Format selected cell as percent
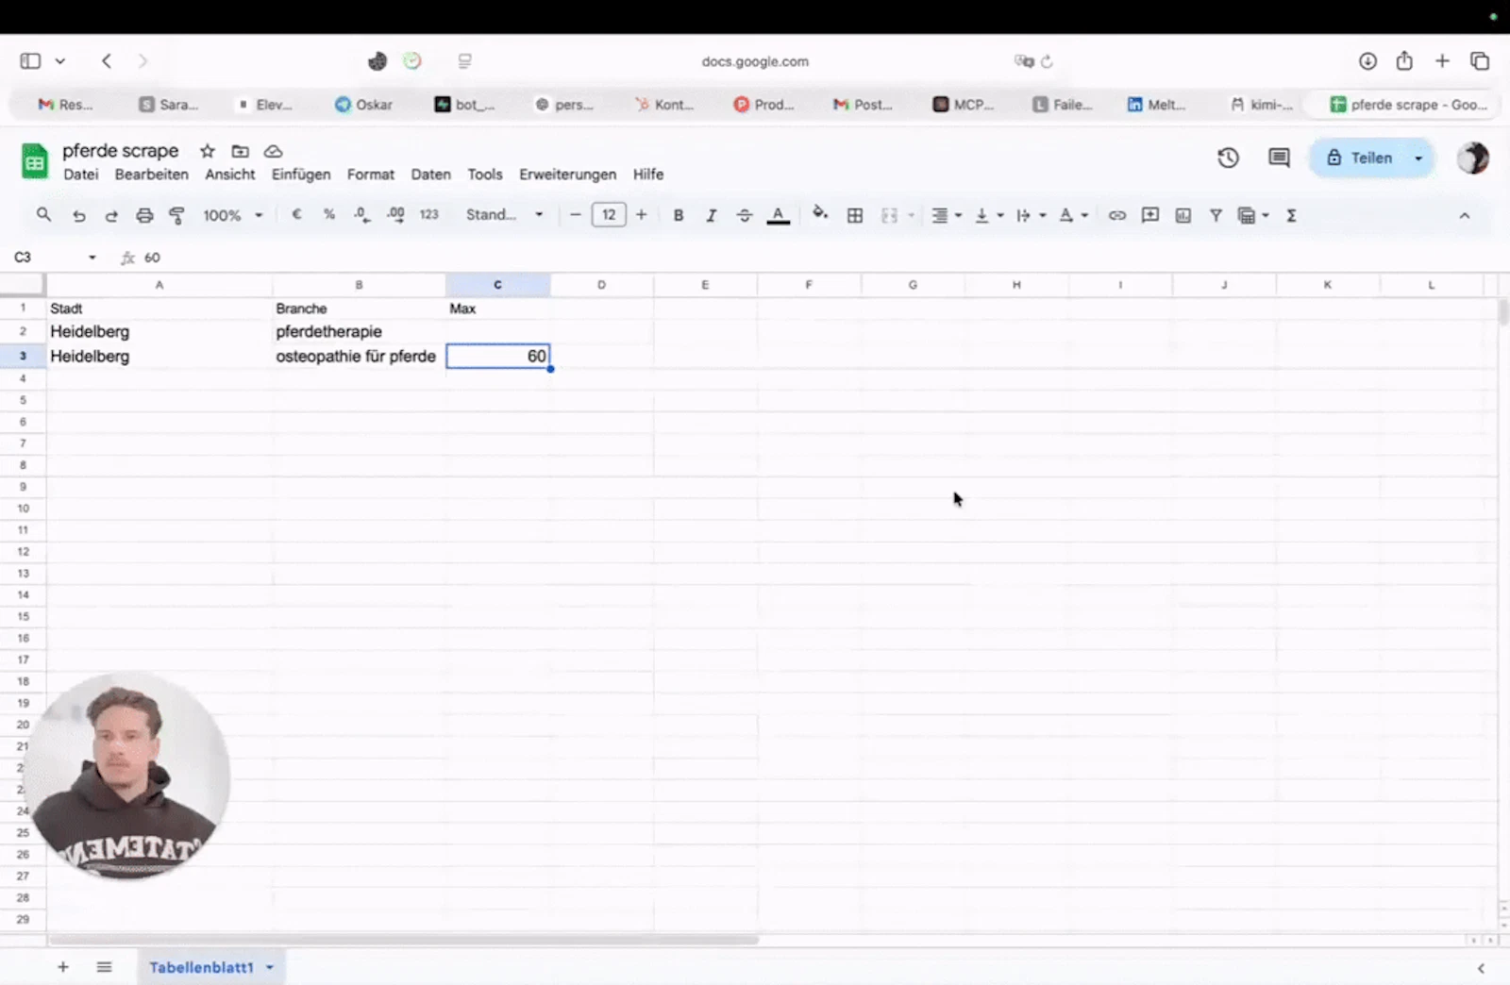The height and width of the screenshot is (985, 1510). click(x=329, y=215)
